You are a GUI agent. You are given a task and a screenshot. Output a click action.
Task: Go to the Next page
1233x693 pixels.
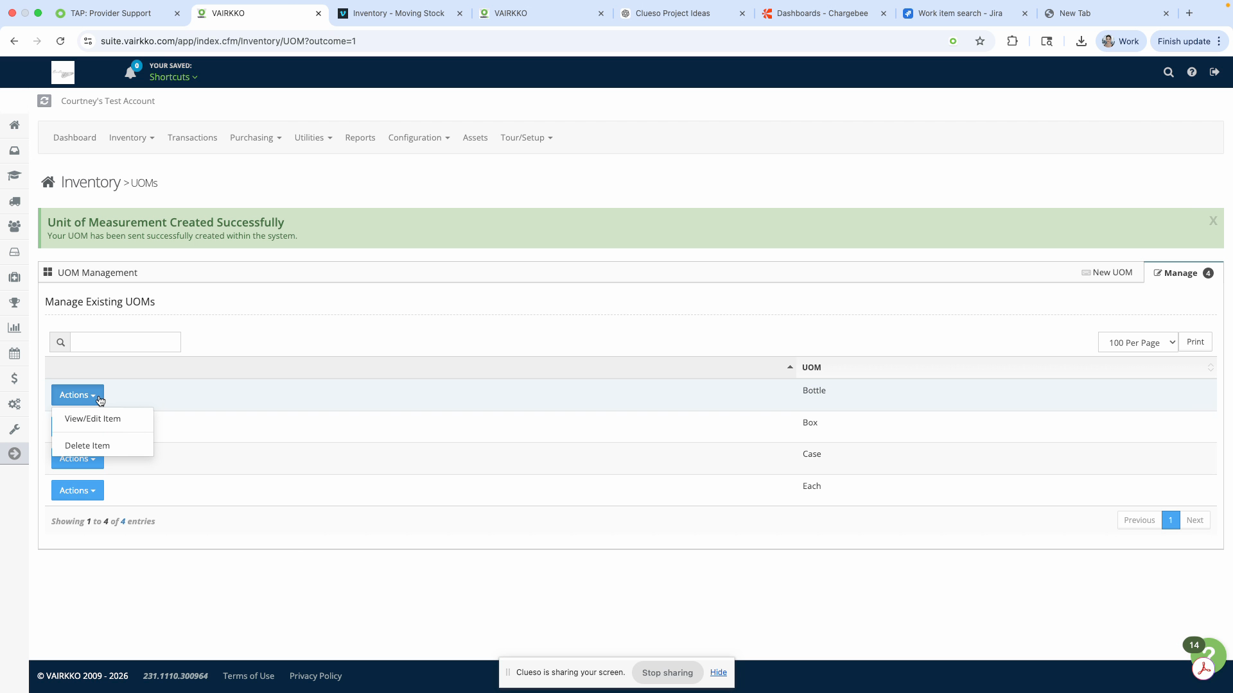(1194, 520)
